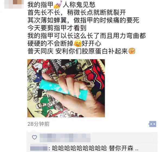The height and width of the screenshot is (152, 159).
Task: Open the blurred commenter name link
Action: pos(39,148)
